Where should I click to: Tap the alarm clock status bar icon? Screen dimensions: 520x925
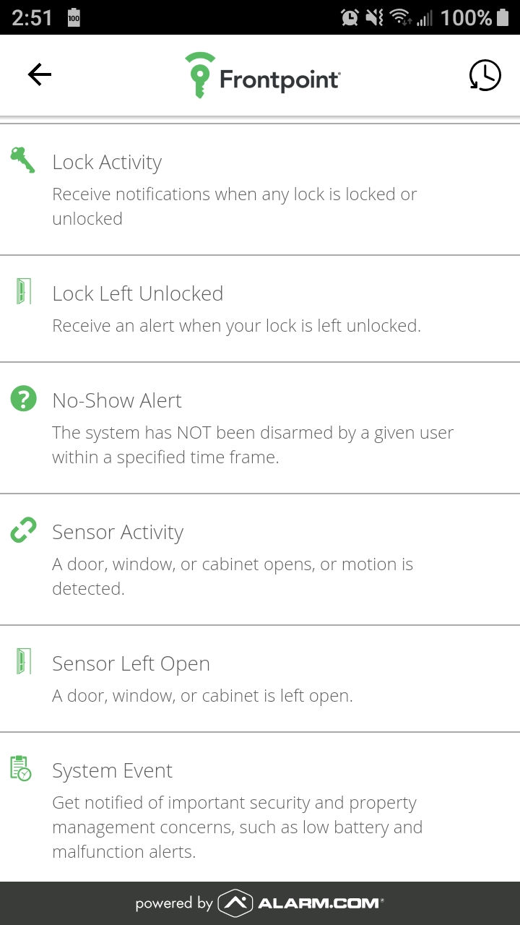(350, 17)
